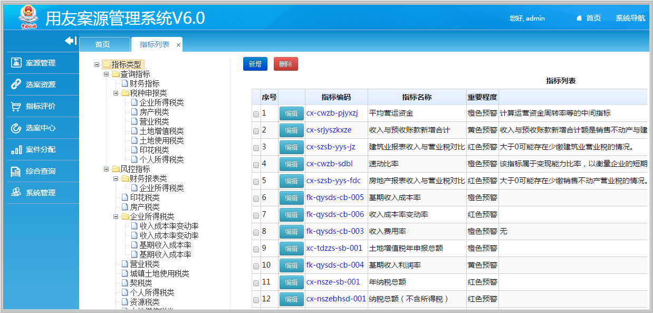Switch to the 首页 tab
Viewport: 653px width, 313px height.
104,45
